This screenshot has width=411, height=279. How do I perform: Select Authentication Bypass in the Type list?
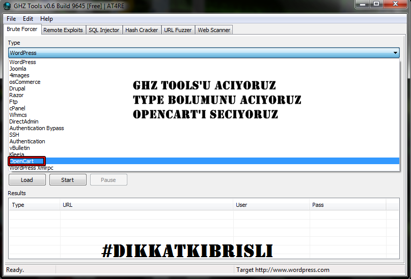point(204,128)
